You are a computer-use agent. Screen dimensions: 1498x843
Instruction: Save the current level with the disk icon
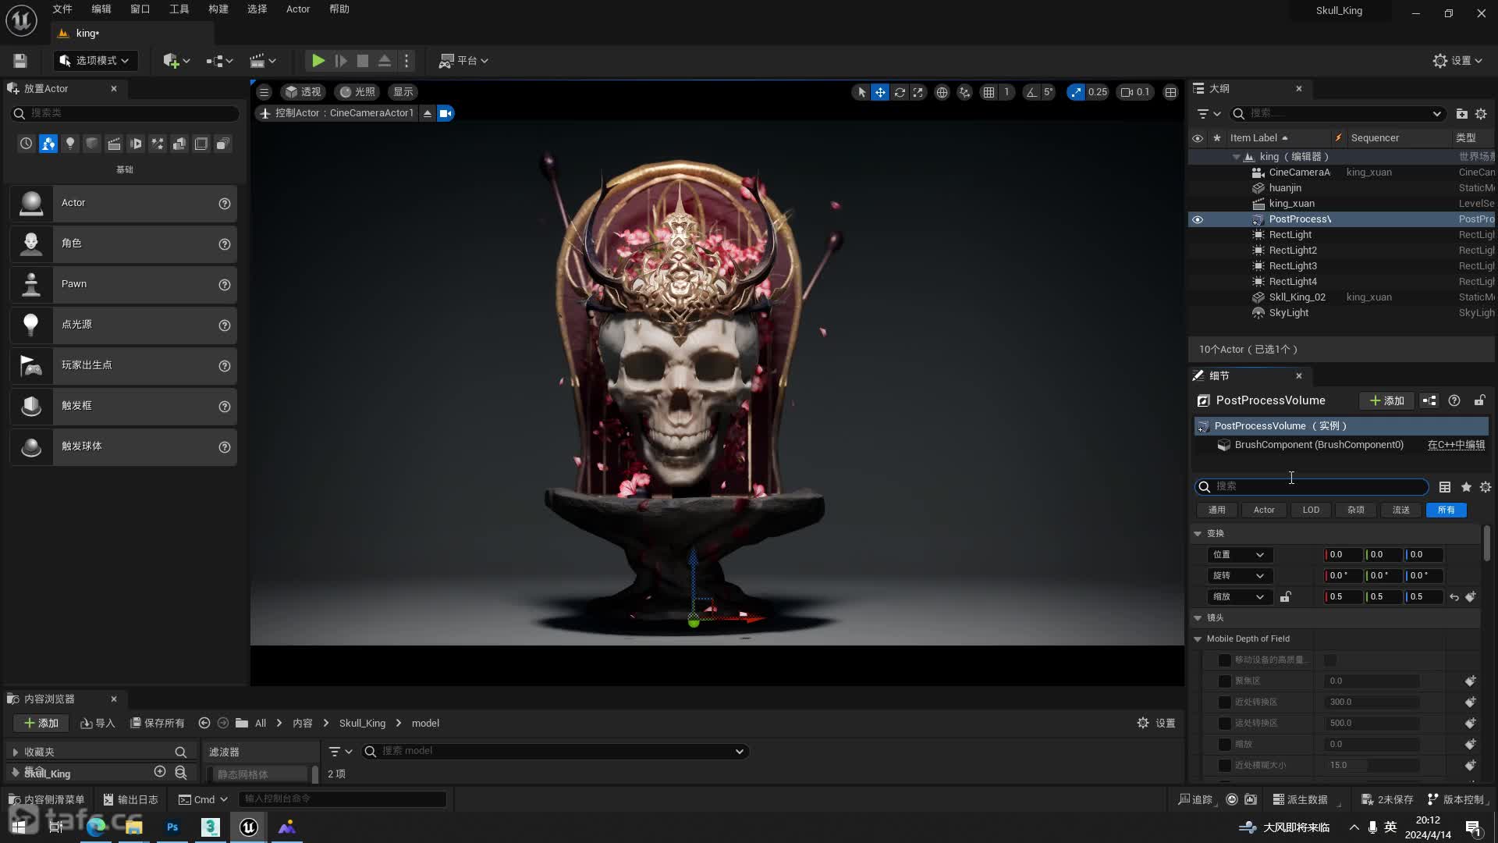coord(20,60)
